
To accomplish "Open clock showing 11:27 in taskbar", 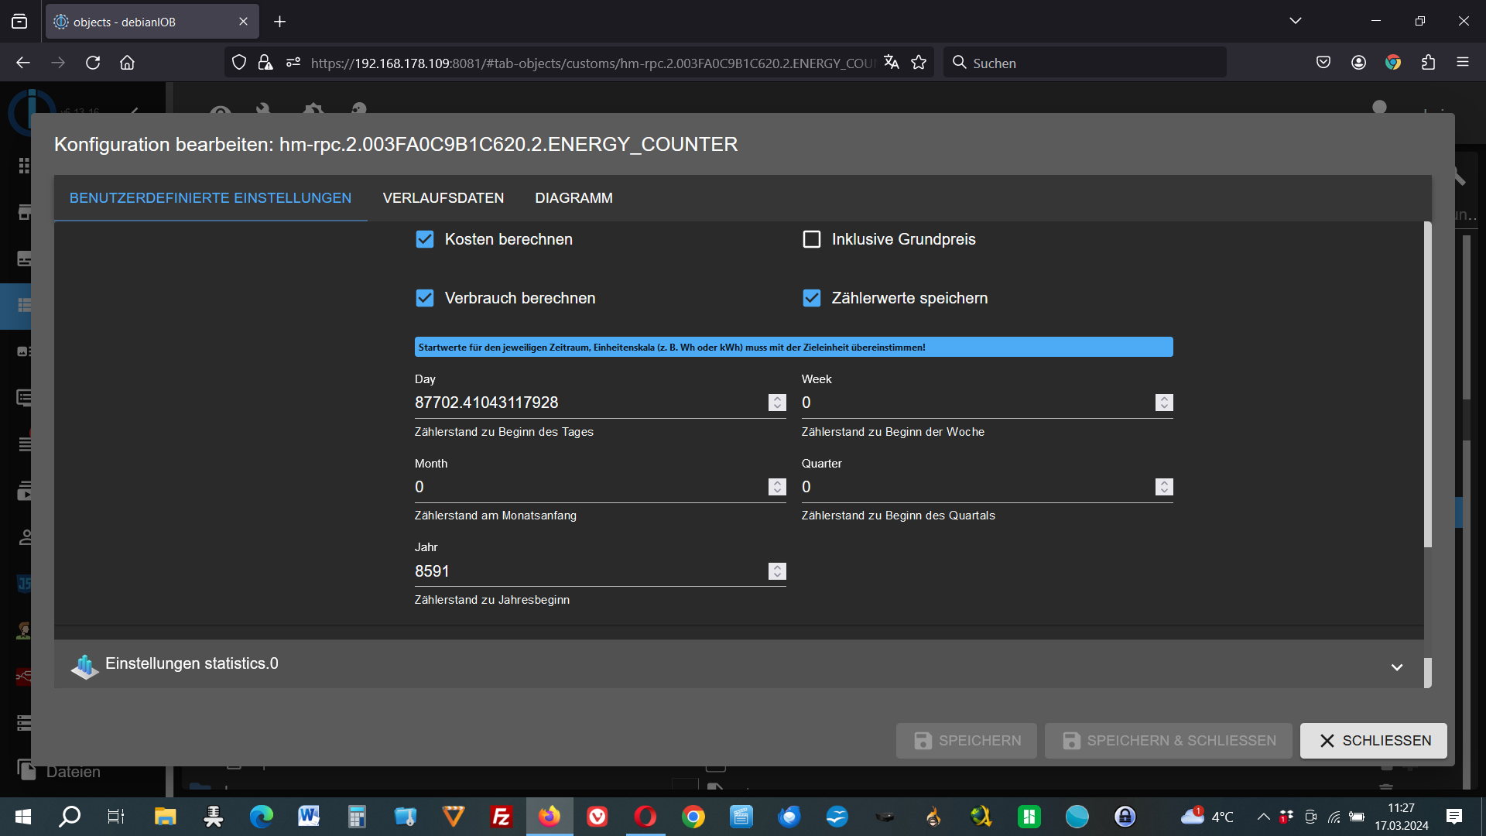I will 1401,817.
